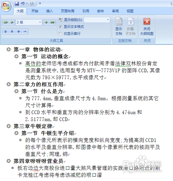Click heading text 第一节 什么是力
173x181 pixels.
point(42,91)
